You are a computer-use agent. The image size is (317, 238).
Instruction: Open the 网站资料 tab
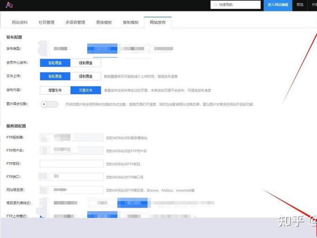click(19, 23)
